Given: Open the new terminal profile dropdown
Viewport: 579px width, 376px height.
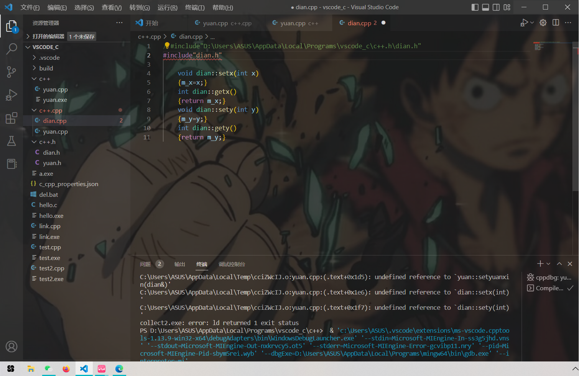Looking at the screenshot, I should [x=548, y=264].
